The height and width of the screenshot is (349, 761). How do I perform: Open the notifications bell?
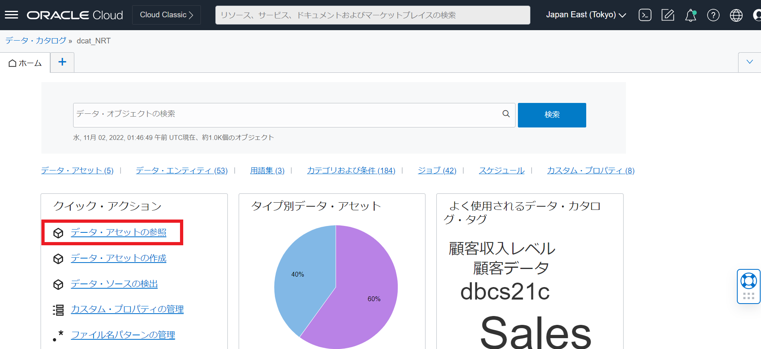click(x=690, y=15)
